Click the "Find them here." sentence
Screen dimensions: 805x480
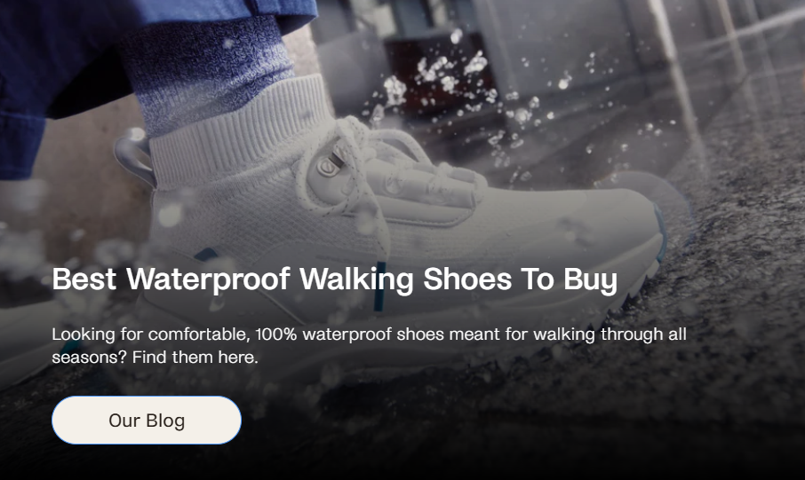coord(195,357)
